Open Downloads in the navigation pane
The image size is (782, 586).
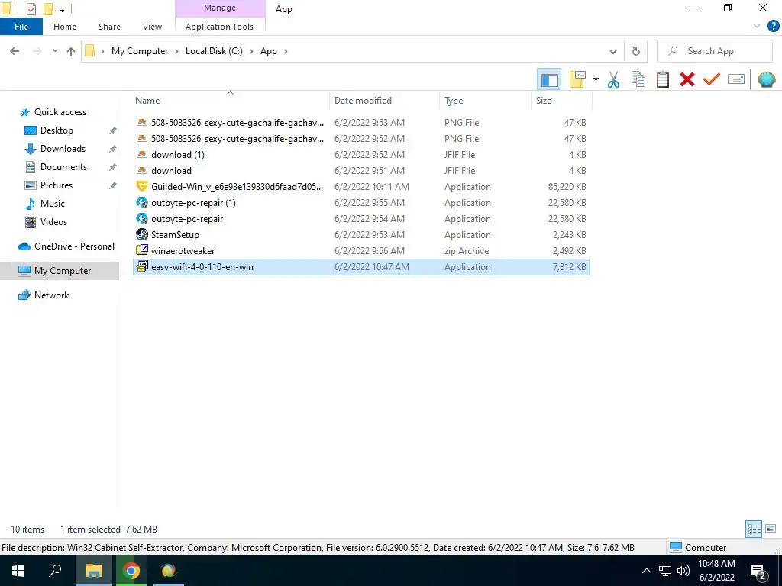[63, 149]
